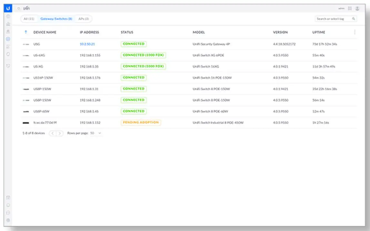Switch to the Gateway/Switches (8) tab
The image size is (370, 231).
56,19
